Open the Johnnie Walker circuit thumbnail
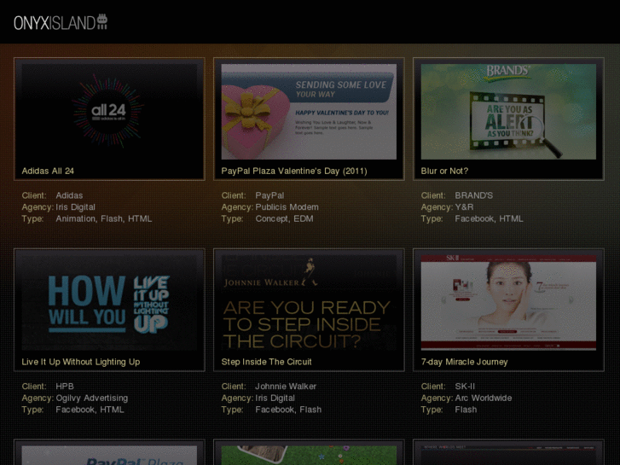This screenshot has height=465, width=620. point(309,303)
